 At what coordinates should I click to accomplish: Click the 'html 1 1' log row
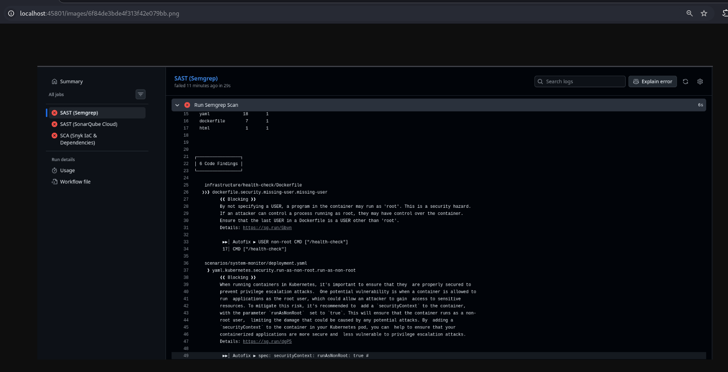[234, 128]
